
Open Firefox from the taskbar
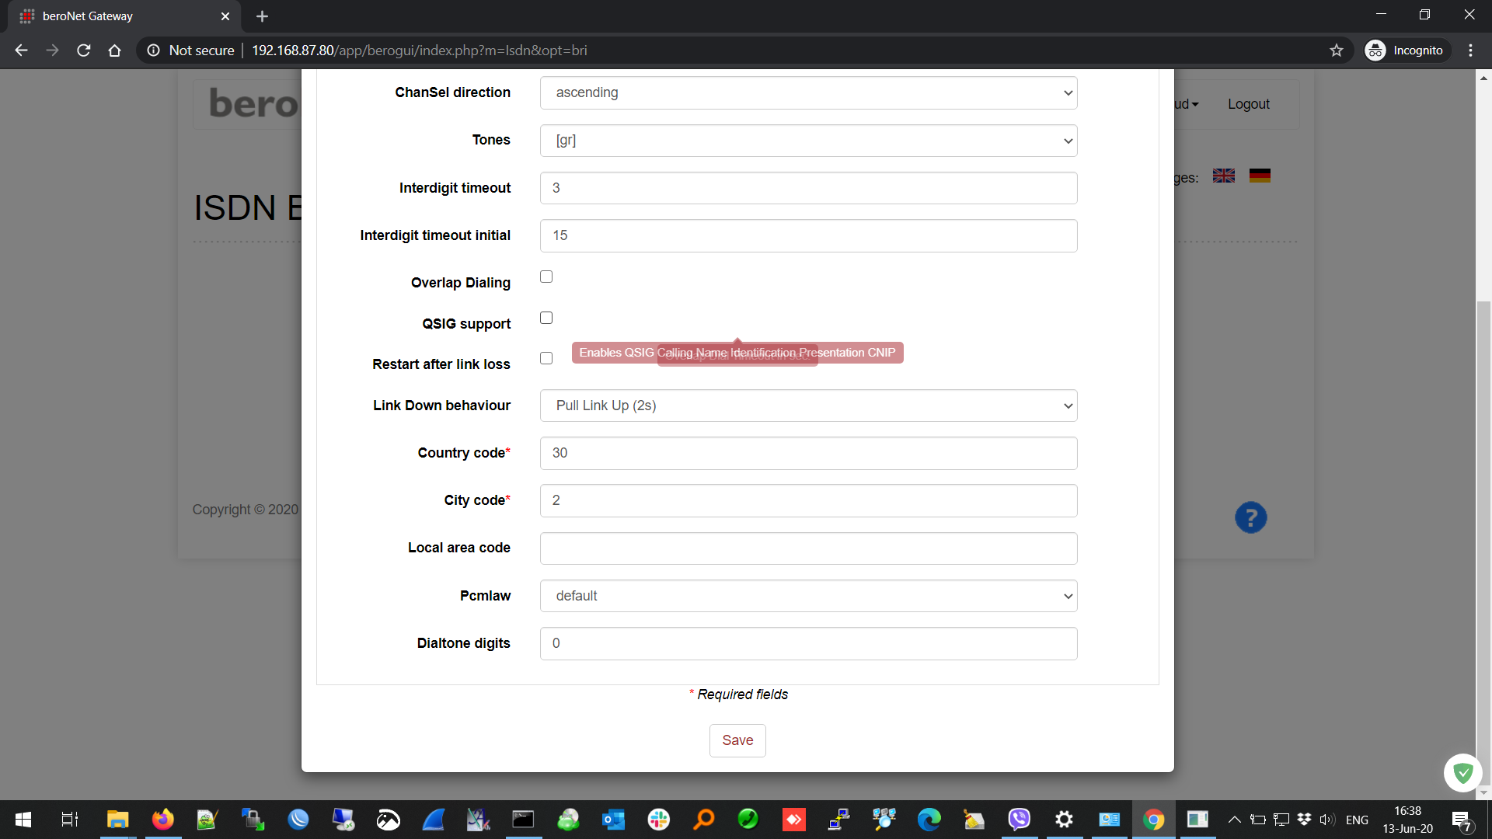(162, 820)
